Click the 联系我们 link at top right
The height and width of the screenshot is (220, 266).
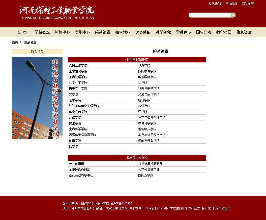click(215, 4)
